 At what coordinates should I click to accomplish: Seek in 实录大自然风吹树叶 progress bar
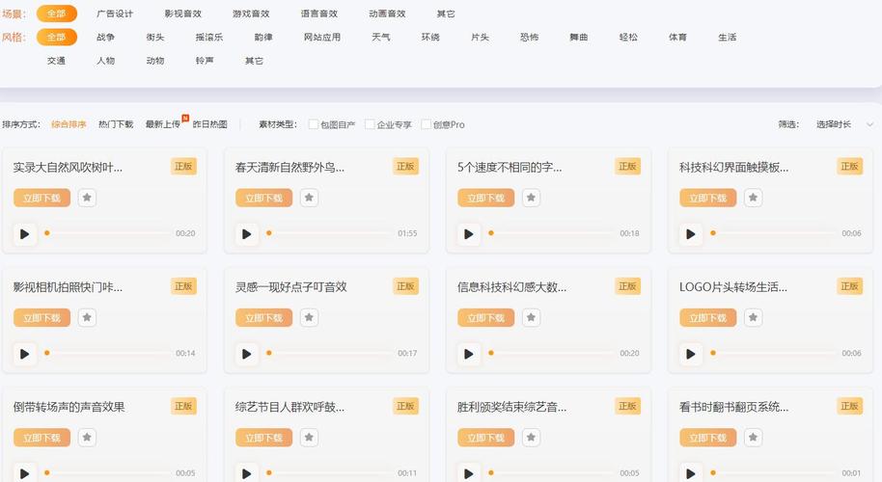(107, 233)
